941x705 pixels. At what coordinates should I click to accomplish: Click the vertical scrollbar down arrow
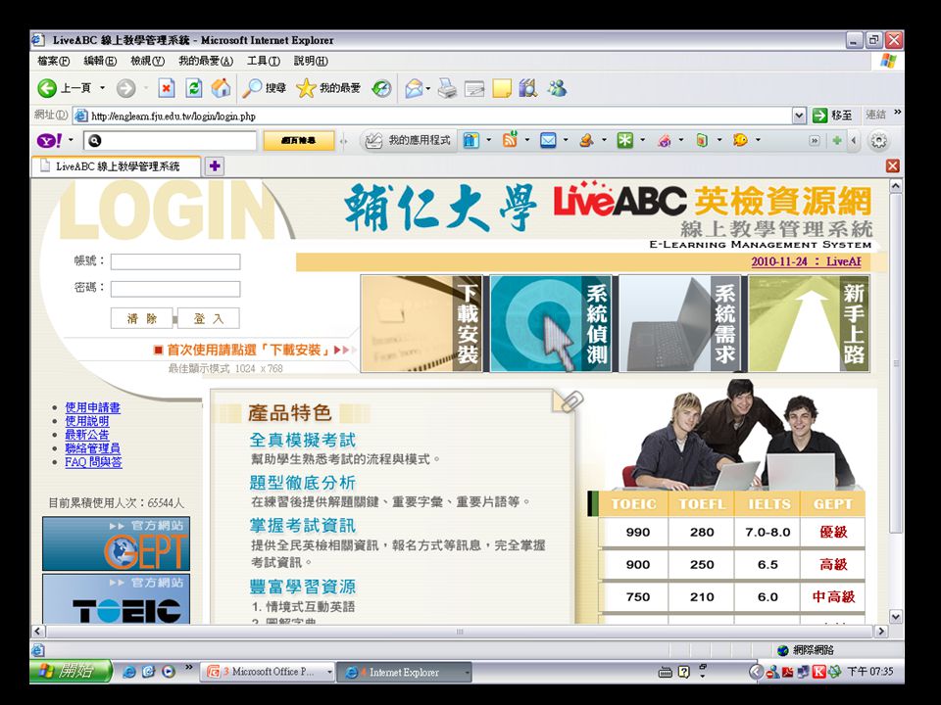coord(895,616)
